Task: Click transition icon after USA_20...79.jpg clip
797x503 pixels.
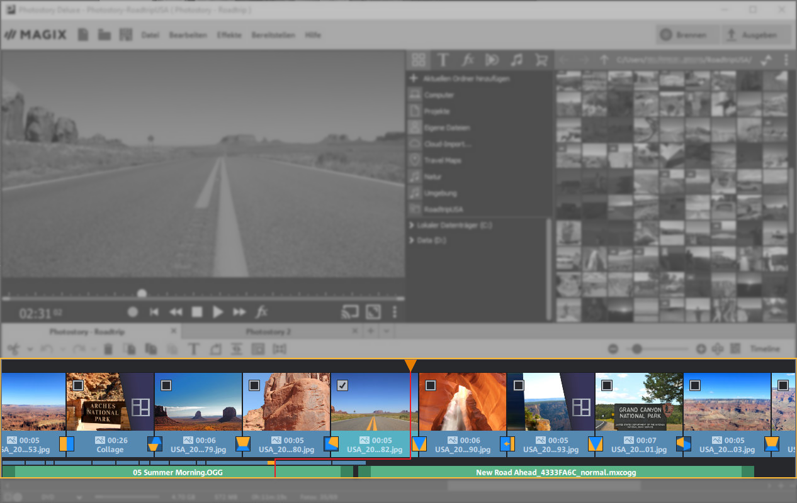Action: pyautogui.click(x=243, y=444)
